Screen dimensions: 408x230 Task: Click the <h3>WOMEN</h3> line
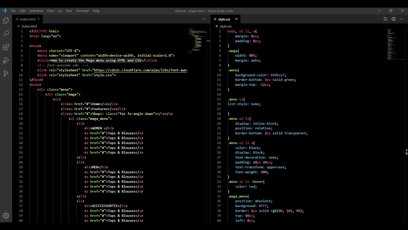tap(99, 128)
